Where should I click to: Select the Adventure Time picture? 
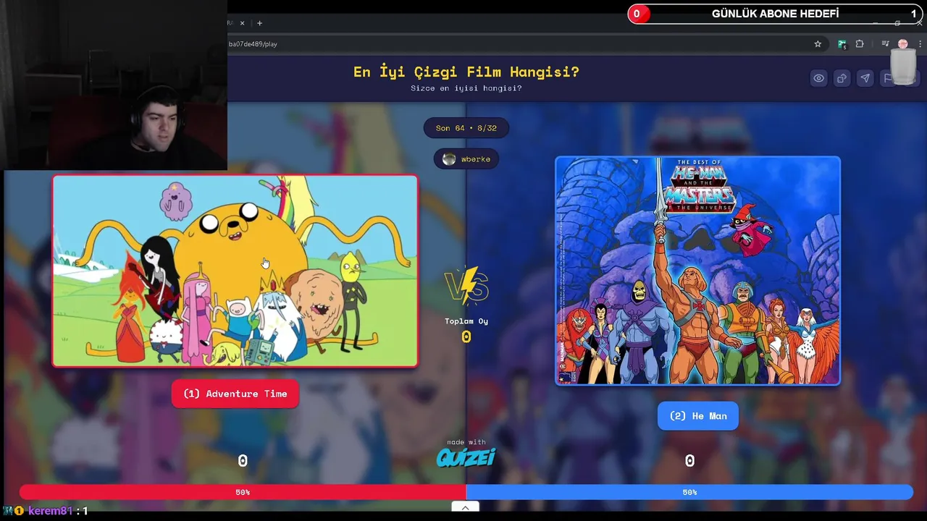235,271
